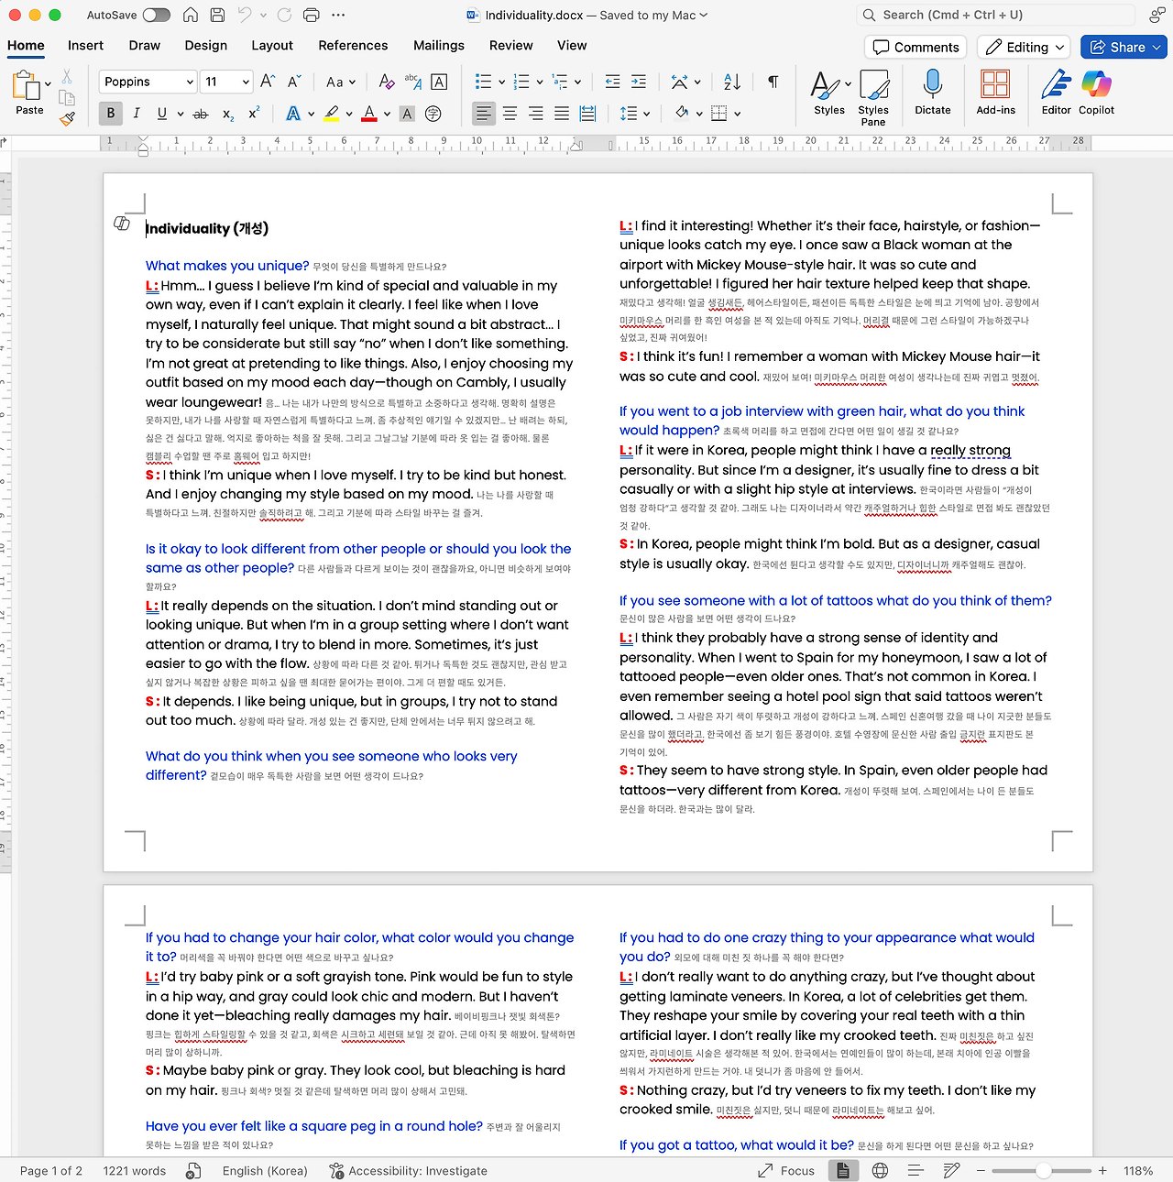Click the English (Korea) language indicator

(265, 1170)
